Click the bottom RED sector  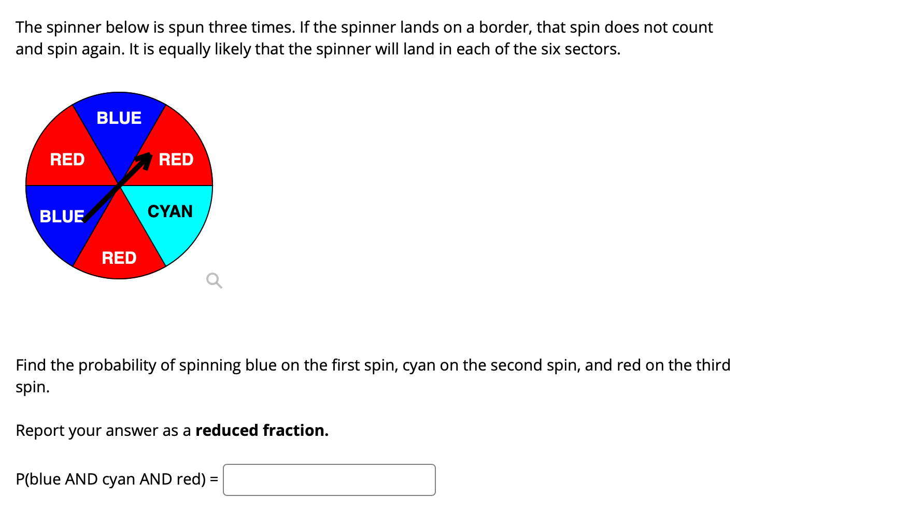[119, 258]
